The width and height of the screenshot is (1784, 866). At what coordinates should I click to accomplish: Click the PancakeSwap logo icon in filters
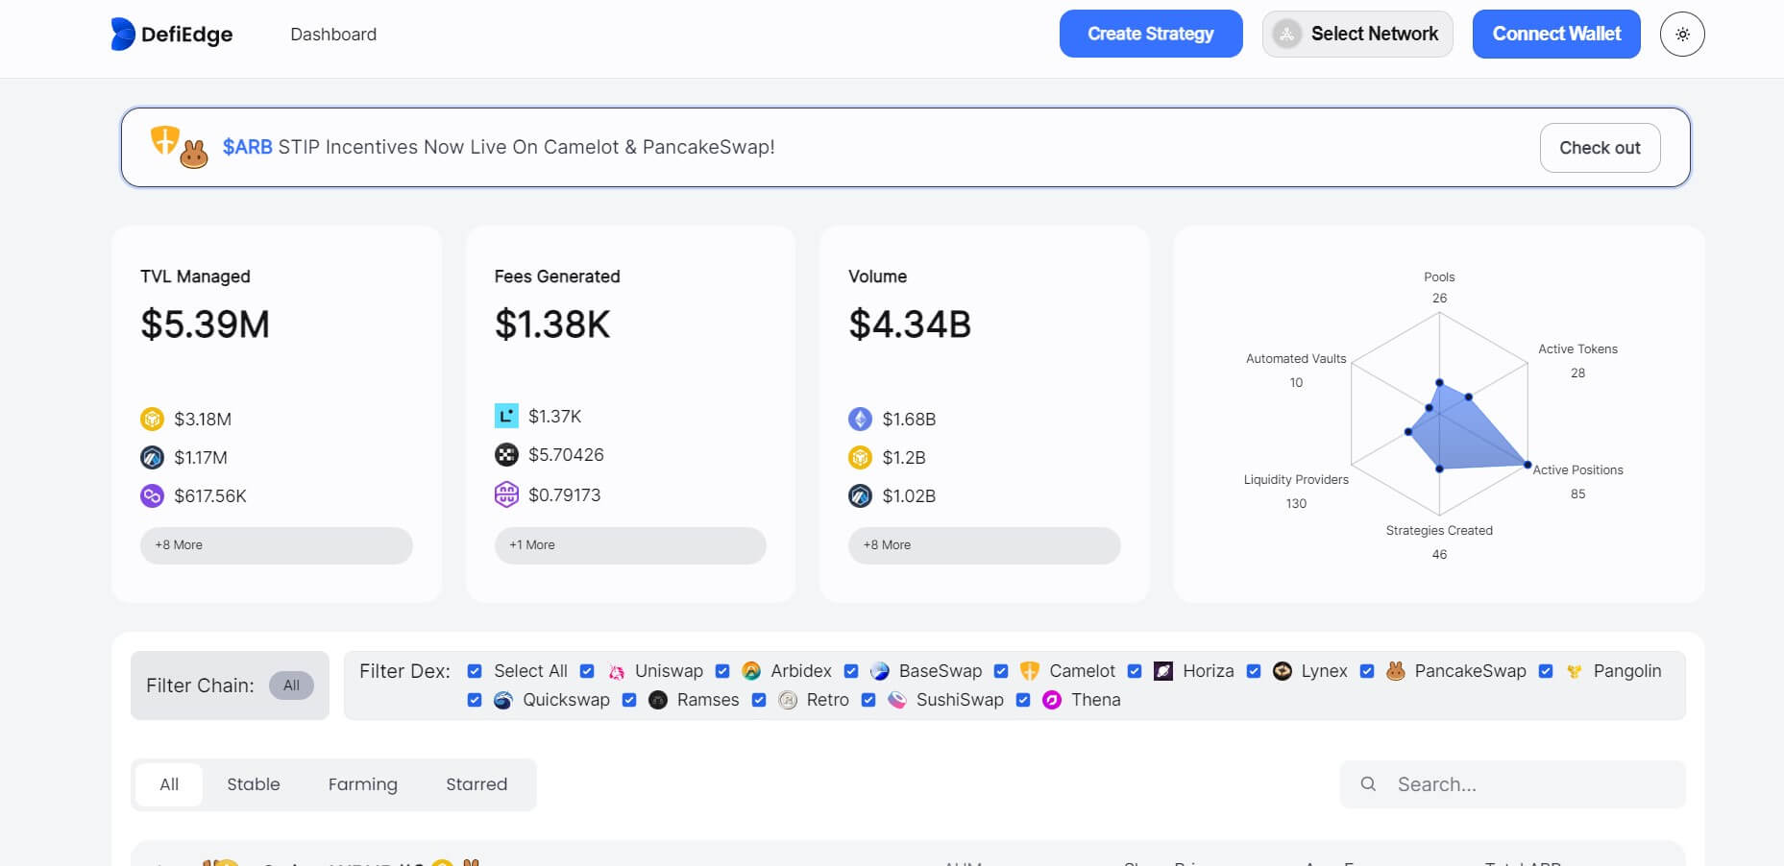[x=1396, y=671]
